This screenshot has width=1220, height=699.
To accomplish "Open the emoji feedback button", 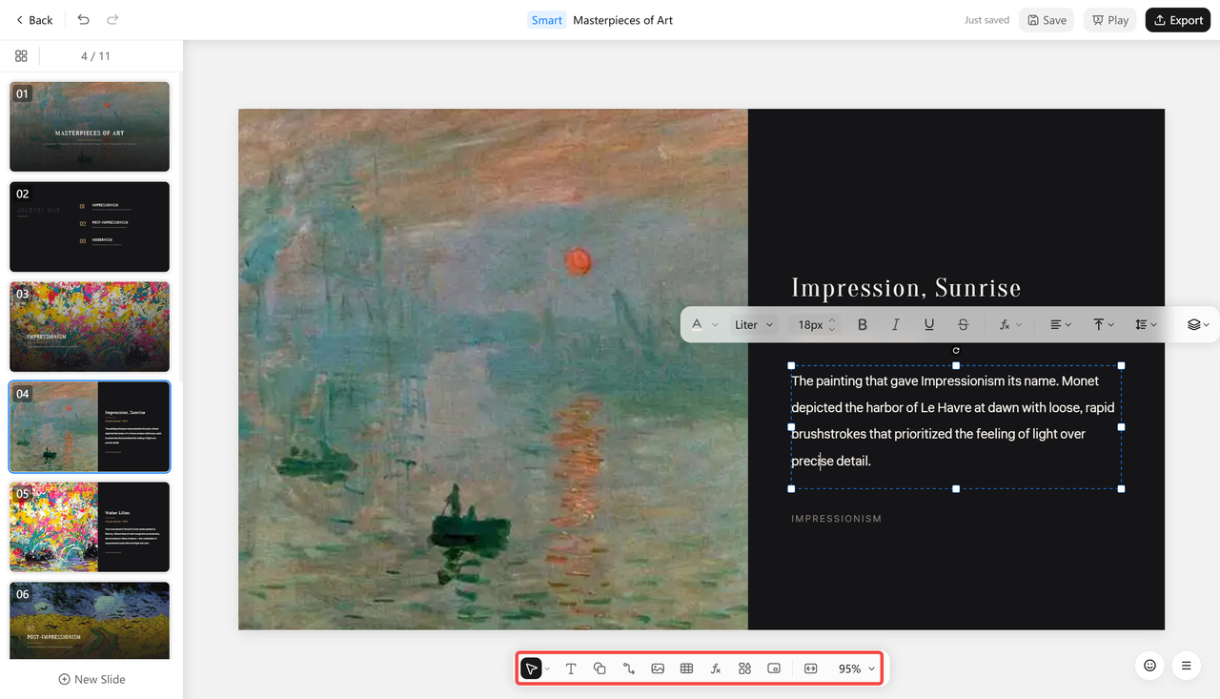I will click(x=1149, y=666).
